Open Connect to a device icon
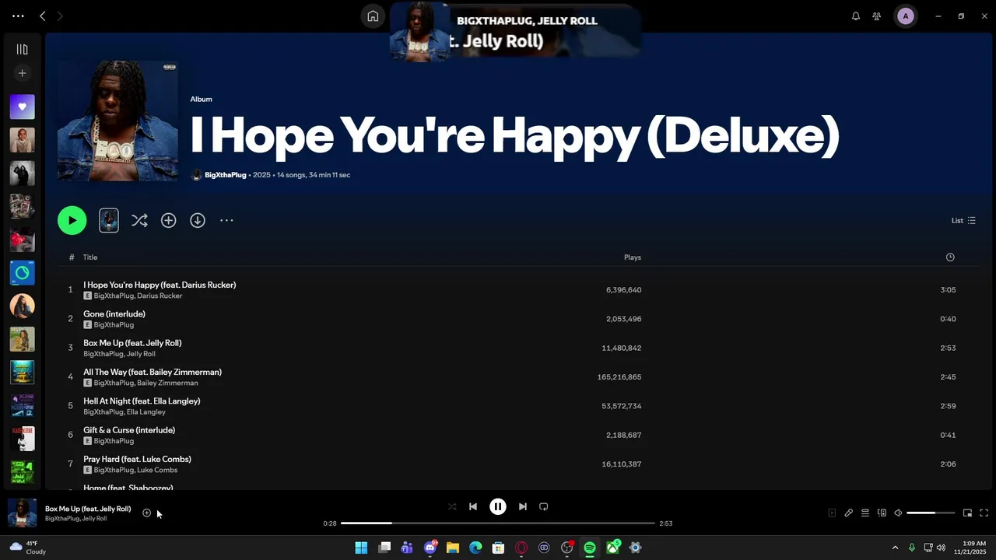Screen dimensions: 996x560 (x=882, y=513)
